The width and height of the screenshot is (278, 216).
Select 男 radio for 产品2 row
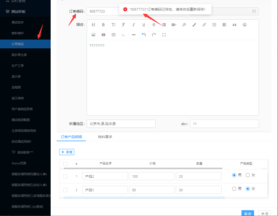(x=234, y=175)
